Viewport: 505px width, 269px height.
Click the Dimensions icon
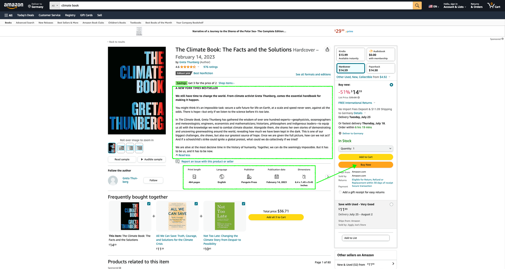pos(304,177)
